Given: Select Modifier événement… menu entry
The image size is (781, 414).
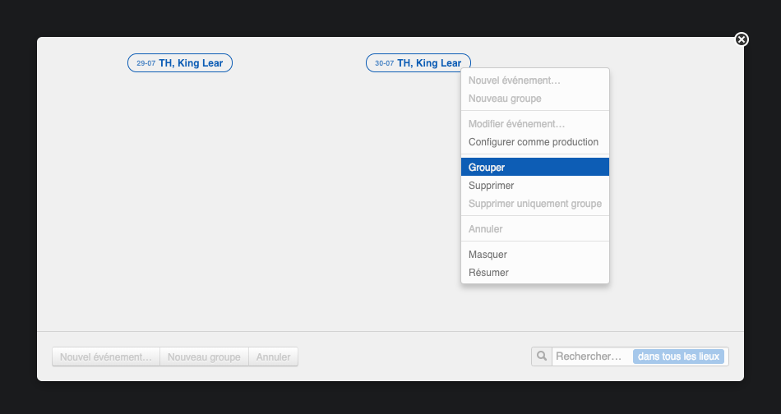Looking at the screenshot, I should coord(517,124).
